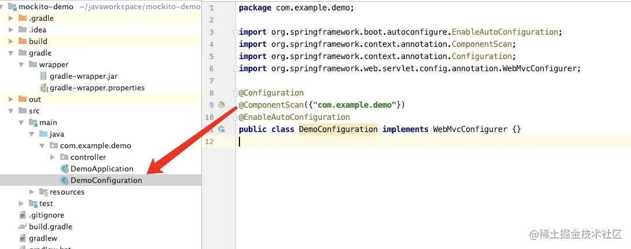Fold annotations at line 8 marker
The width and height of the screenshot is (631, 249).
(235, 93)
